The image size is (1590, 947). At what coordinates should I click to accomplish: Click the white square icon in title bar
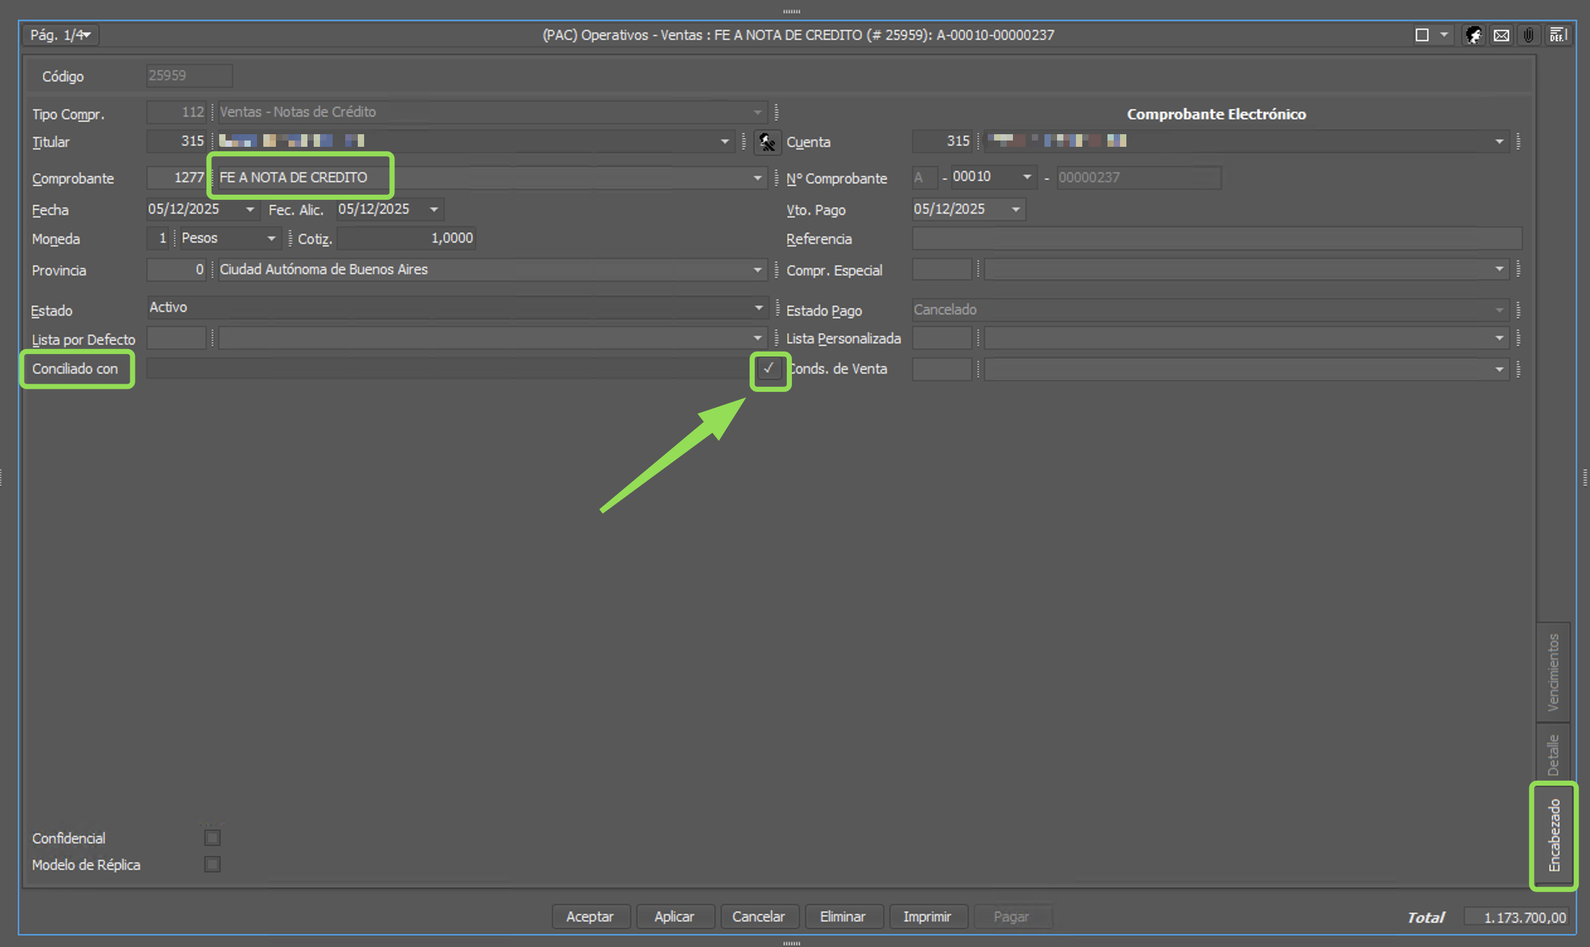1422,35
